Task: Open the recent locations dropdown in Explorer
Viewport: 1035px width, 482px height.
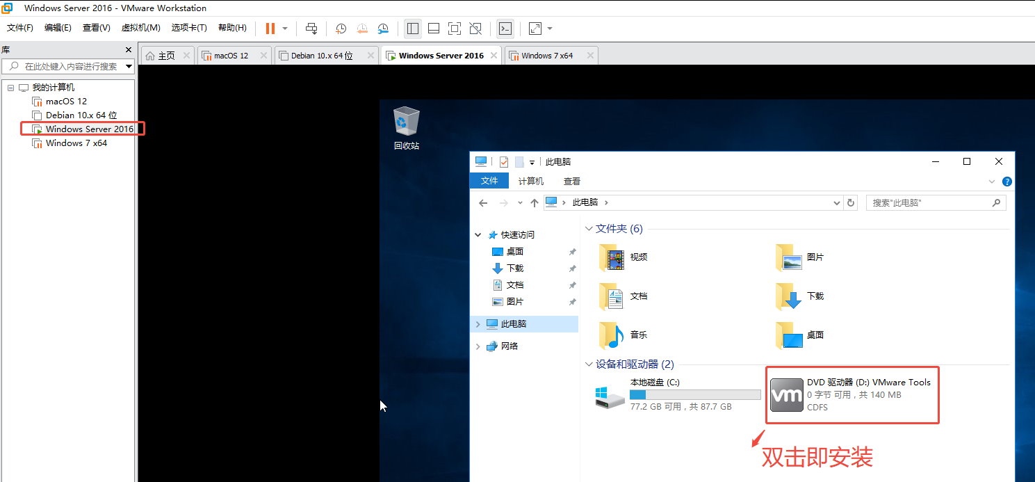Action: pos(520,203)
